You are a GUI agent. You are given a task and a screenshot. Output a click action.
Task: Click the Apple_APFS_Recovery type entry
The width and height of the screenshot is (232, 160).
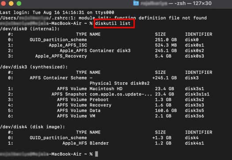[x=61, y=56]
